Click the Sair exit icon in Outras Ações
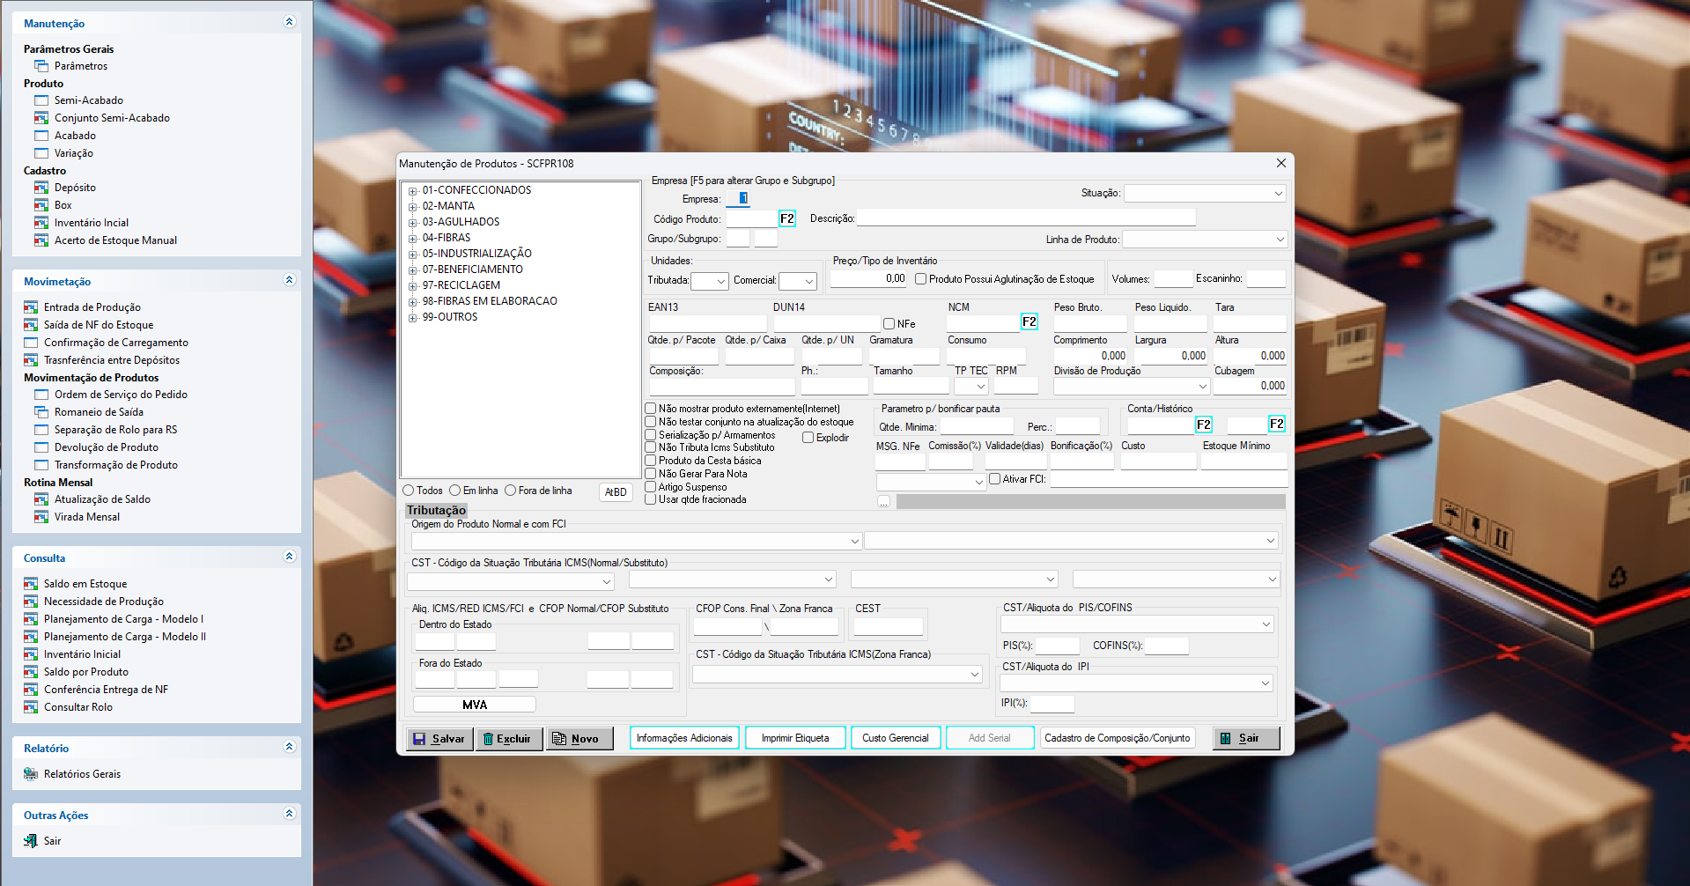This screenshot has width=1690, height=886. click(x=31, y=841)
